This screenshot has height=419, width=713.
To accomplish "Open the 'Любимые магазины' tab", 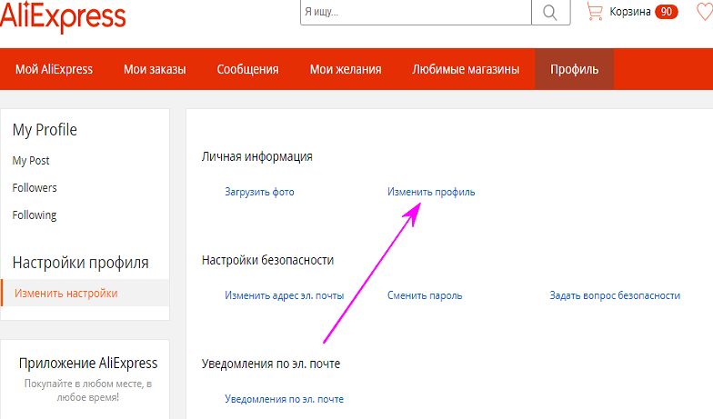I will pos(466,69).
